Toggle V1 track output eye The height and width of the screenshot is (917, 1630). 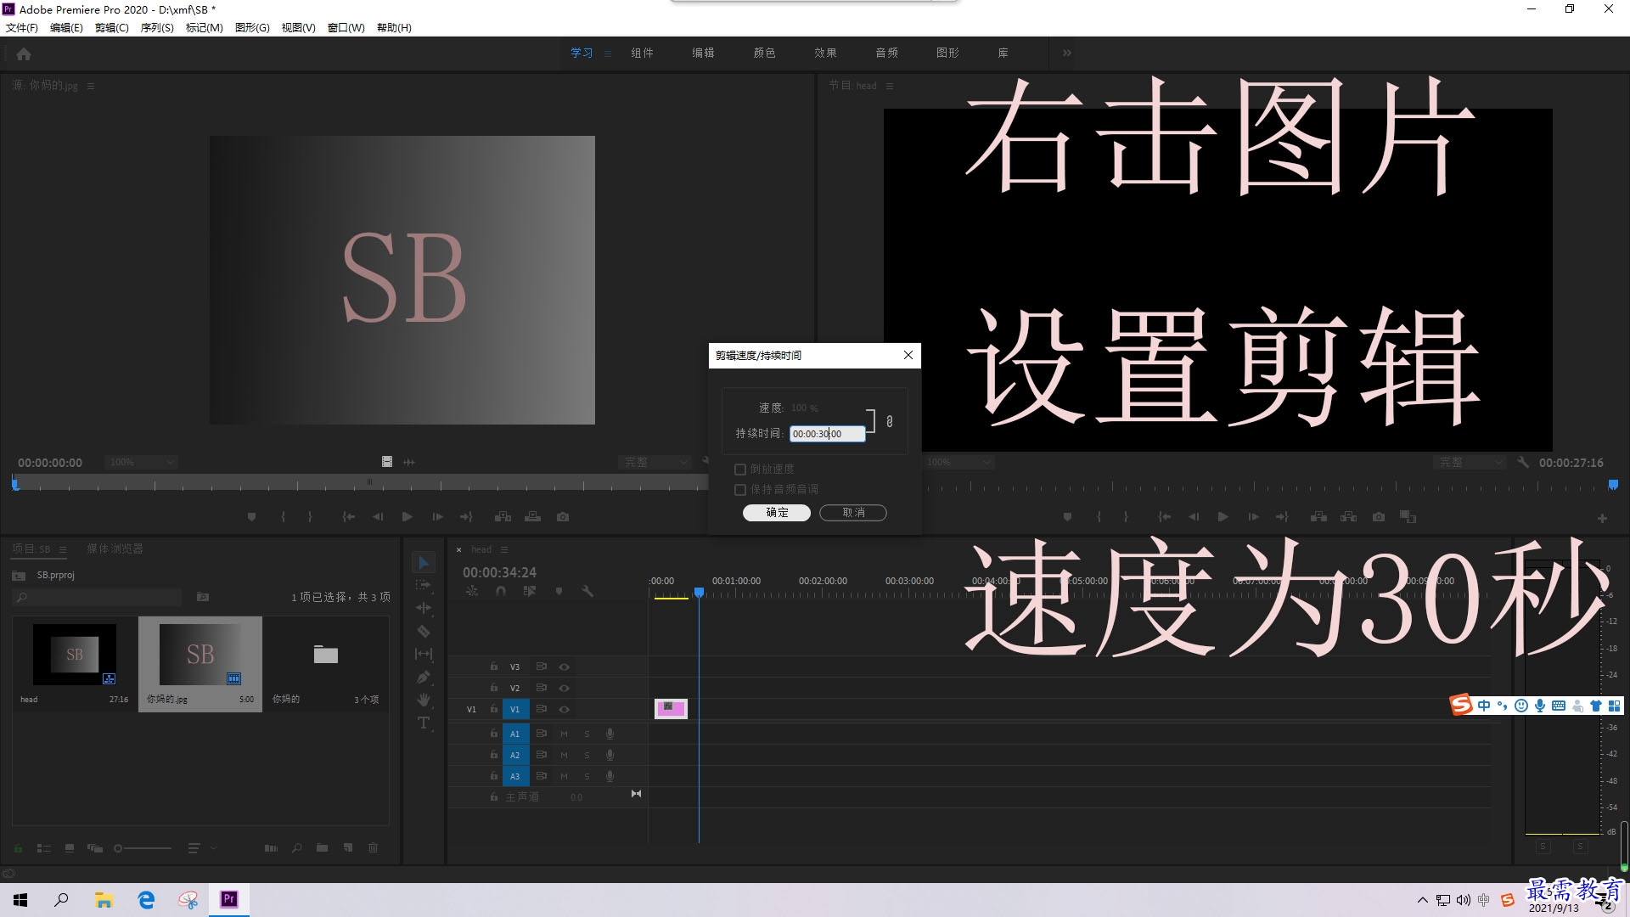click(x=564, y=709)
